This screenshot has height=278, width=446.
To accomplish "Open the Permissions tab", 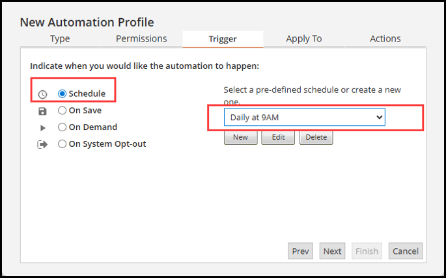I will 141,38.
